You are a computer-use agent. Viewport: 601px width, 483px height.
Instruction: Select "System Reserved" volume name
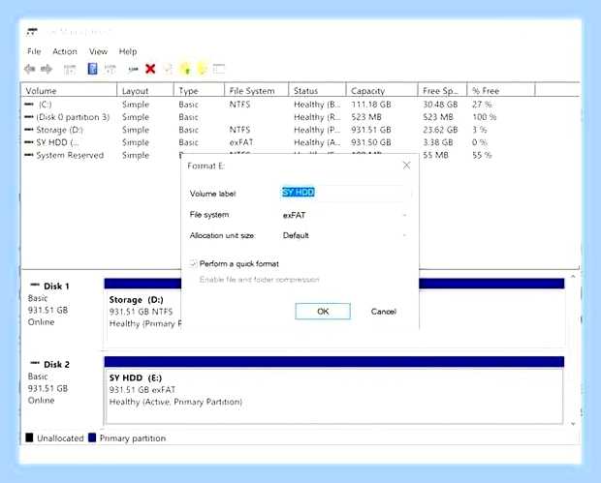click(70, 155)
